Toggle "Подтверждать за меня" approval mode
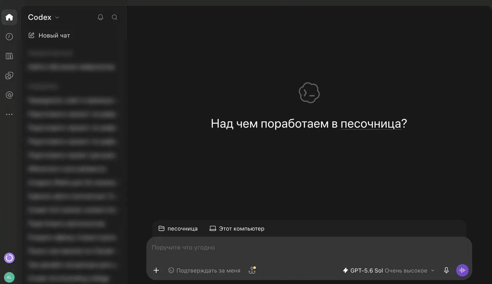The width and height of the screenshot is (492, 284). (204, 270)
